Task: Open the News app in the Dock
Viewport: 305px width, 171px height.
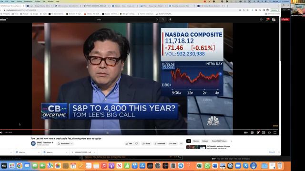Action: click(119, 166)
